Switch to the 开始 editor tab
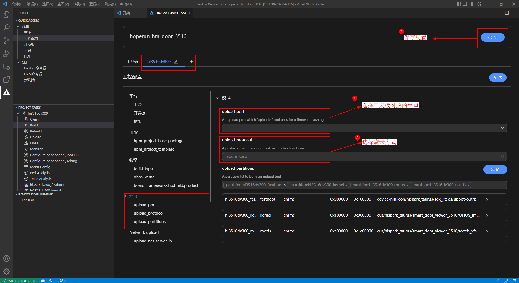This screenshot has width=519, height=283. [x=126, y=13]
